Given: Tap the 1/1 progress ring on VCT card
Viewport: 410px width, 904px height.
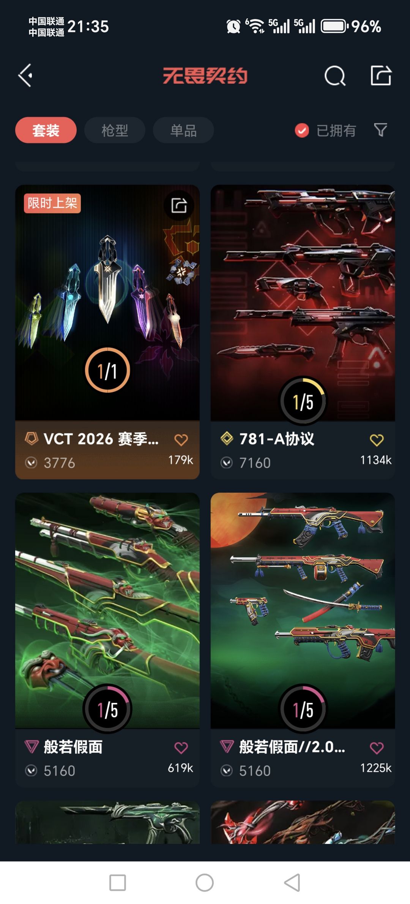Looking at the screenshot, I should click(x=107, y=370).
